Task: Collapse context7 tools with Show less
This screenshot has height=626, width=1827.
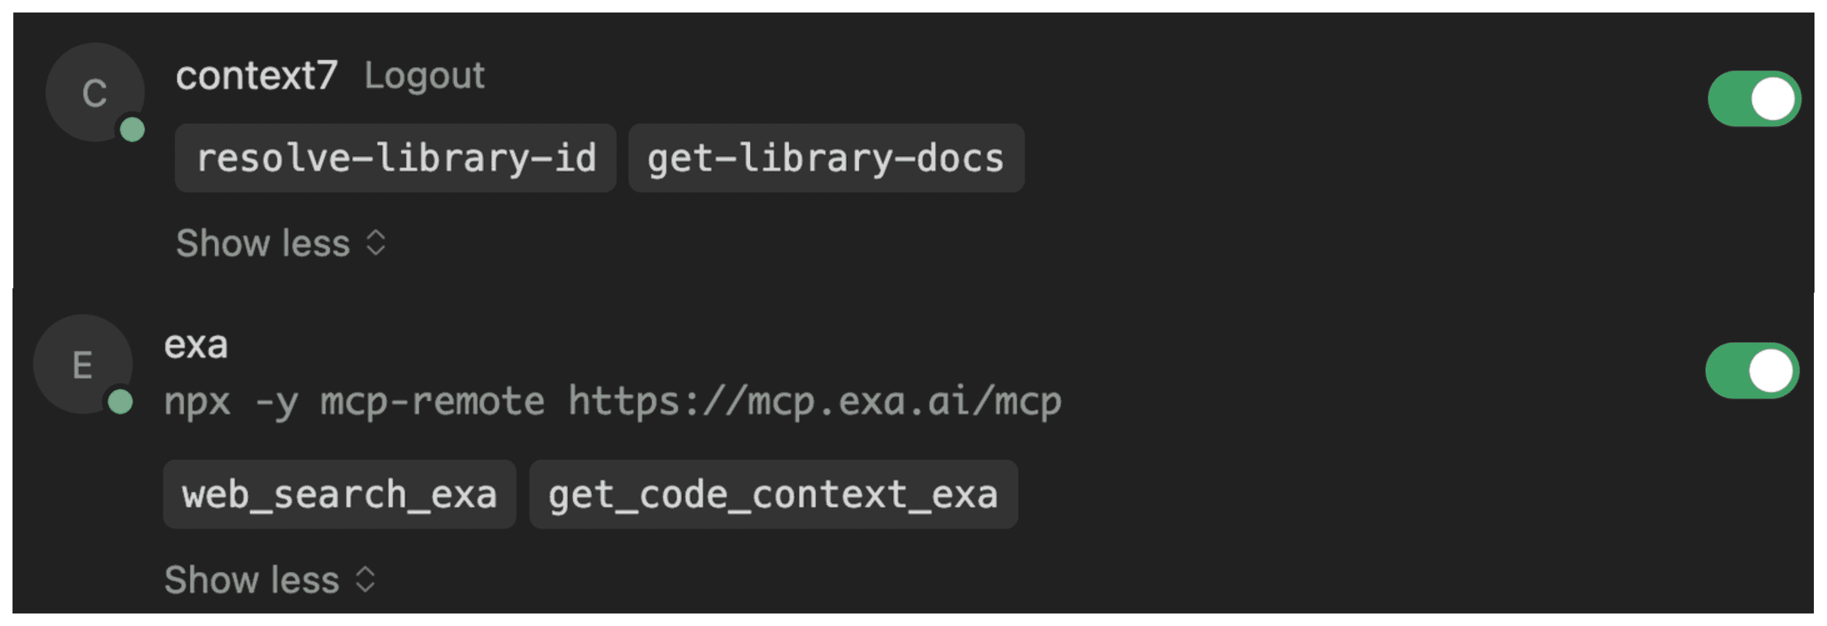Action: 263,243
